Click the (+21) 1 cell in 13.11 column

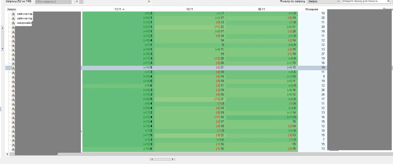click(x=118, y=27)
